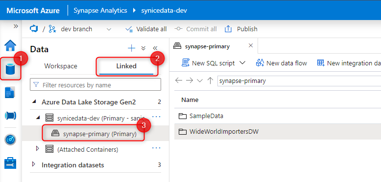
Task: Open the Develop hub document icon
Action: tap(10, 92)
